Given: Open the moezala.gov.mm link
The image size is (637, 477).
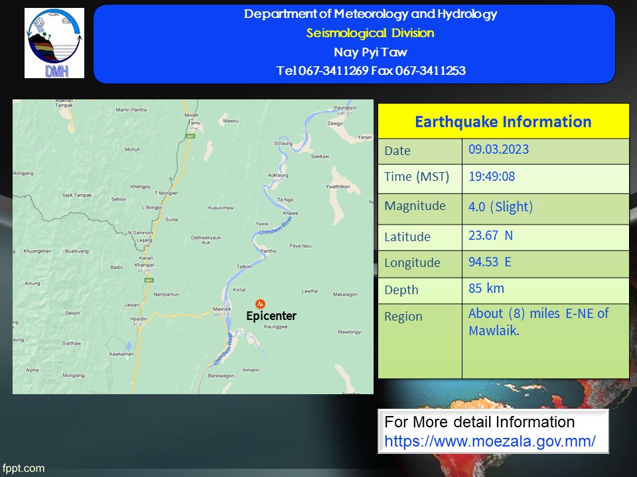Looking at the screenshot, I should (x=490, y=441).
